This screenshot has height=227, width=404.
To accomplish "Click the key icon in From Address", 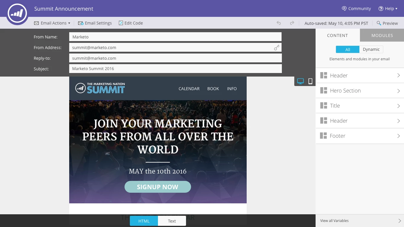I will click(x=277, y=48).
